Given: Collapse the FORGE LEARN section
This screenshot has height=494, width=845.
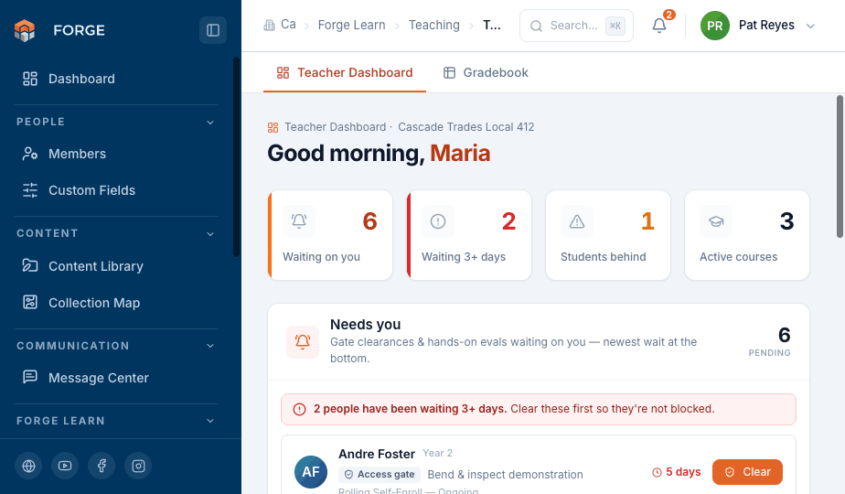Looking at the screenshot, I should coord(210,421).
